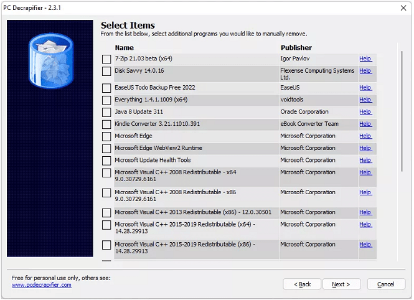The height and width of the screenshot is (300, 414).
Task: Click the Java 8 Update 311 text
Action: coord(139,112)
